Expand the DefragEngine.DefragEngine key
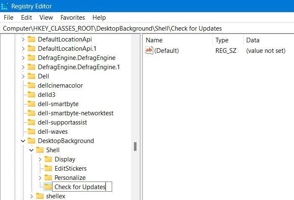 point(23,58)
